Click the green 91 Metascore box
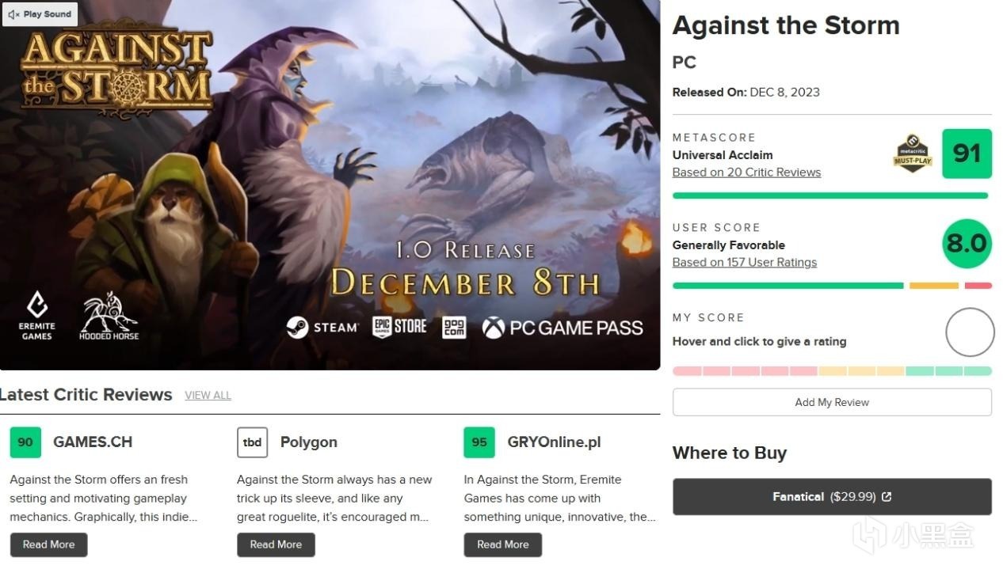Viewport: 1003px width, 569px height. [x=967, y=154]
